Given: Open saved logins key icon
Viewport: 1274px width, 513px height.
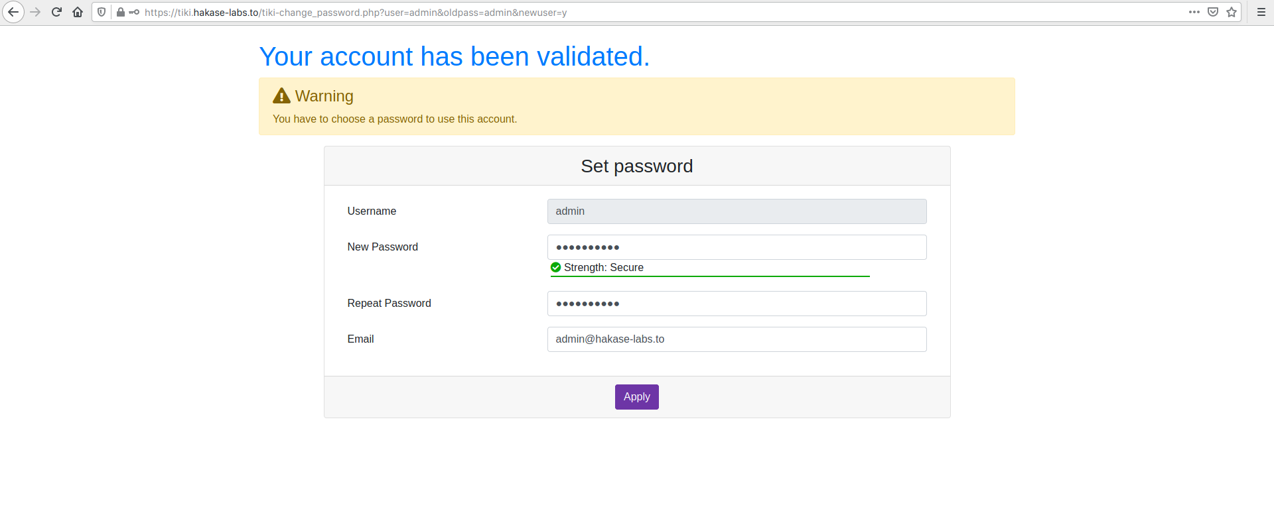Looking at the screenshot, I should 134,12.
